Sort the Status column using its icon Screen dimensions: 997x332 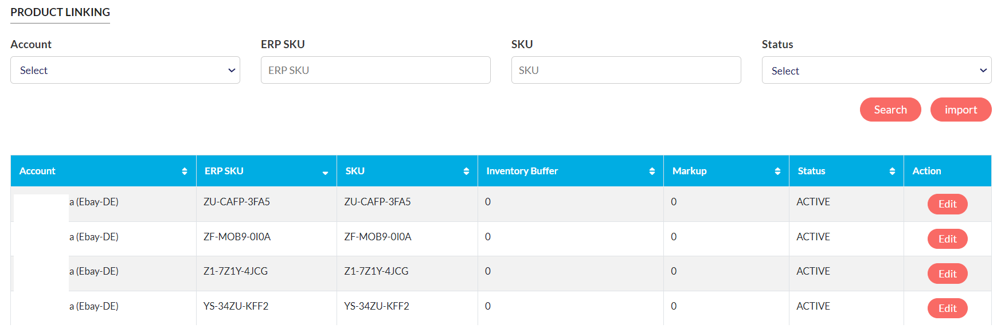892,171
